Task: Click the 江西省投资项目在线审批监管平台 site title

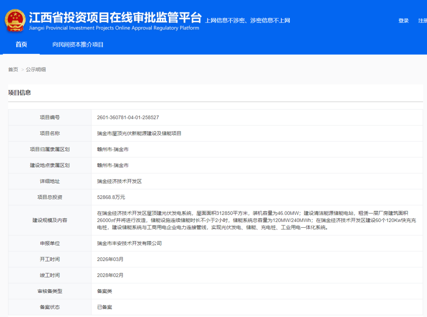Action: [115, 17]
